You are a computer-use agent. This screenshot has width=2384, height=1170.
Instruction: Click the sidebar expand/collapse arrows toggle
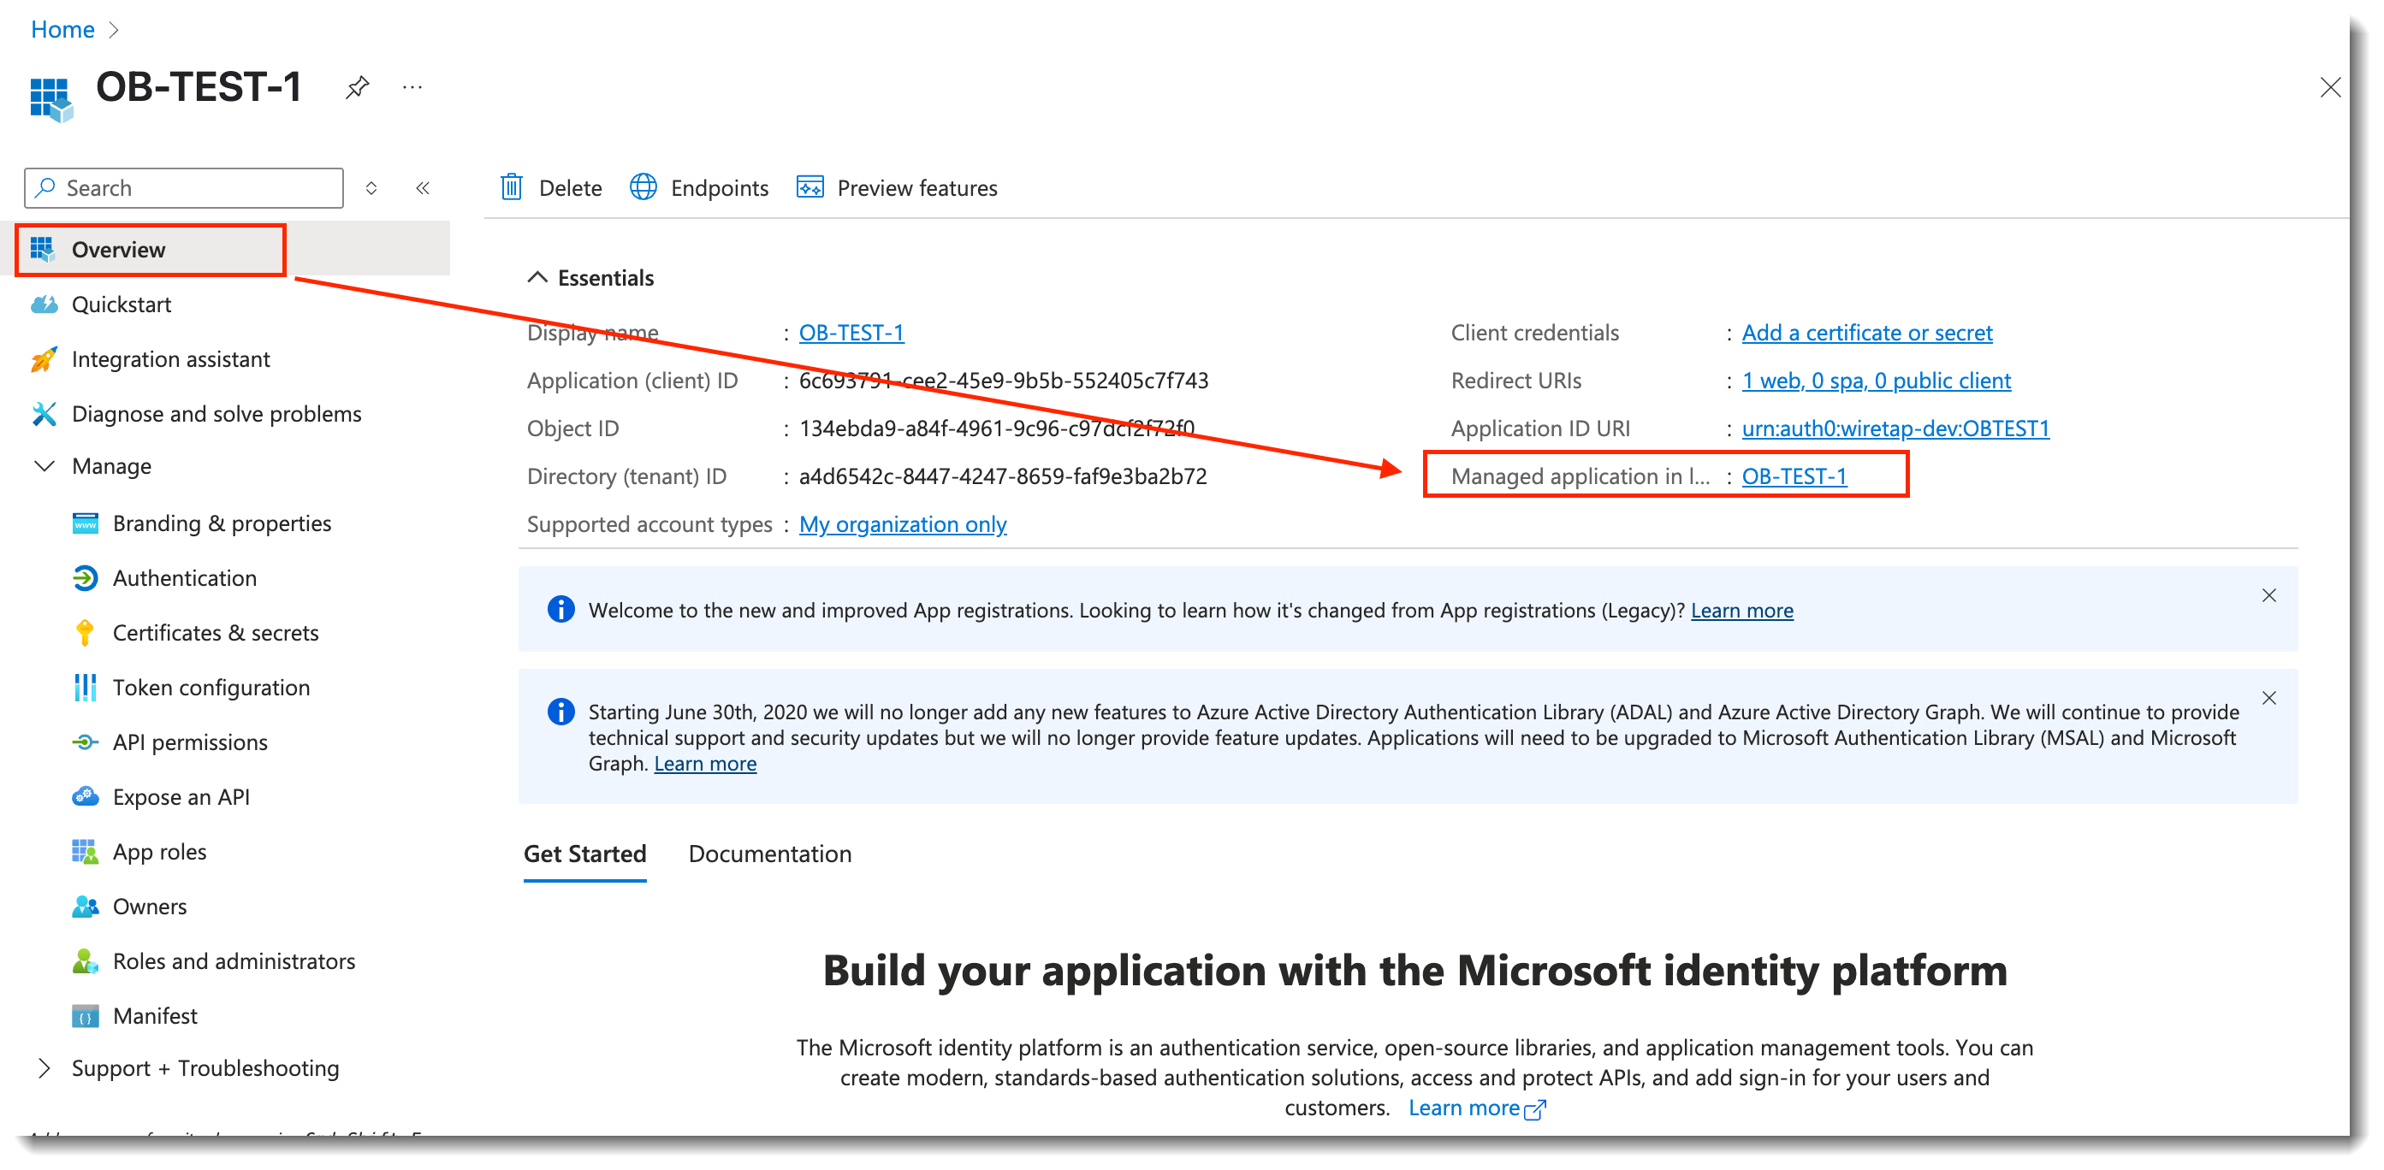coord(371,188)
